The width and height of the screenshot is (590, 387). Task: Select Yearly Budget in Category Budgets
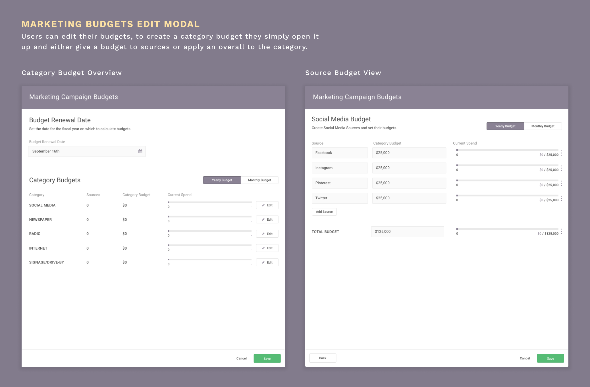(x=222, y=180)
